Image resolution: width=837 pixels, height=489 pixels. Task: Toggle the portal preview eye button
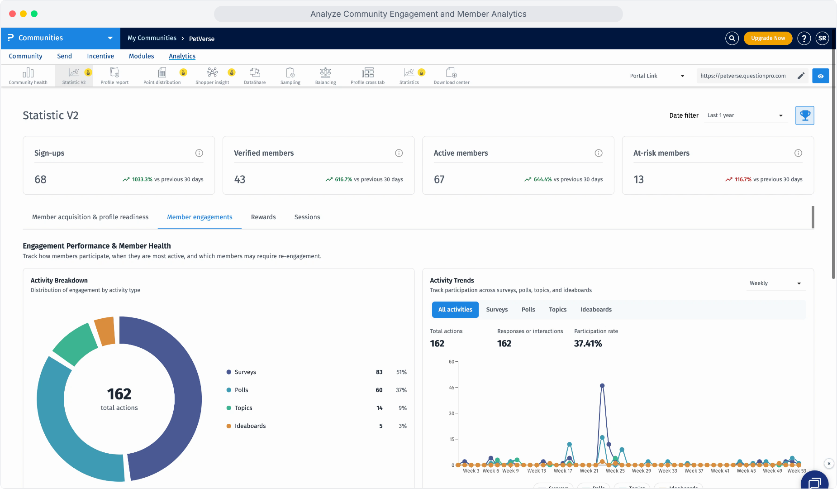coord(821,76)
